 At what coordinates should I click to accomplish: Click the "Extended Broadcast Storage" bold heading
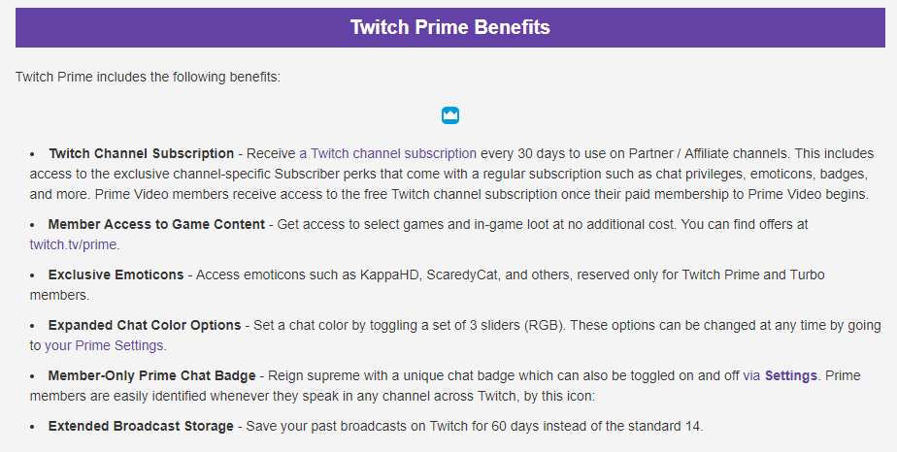point(141,426)
